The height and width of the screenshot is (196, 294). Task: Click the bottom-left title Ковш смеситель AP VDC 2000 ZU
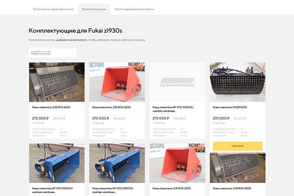(x=52, y=190)
